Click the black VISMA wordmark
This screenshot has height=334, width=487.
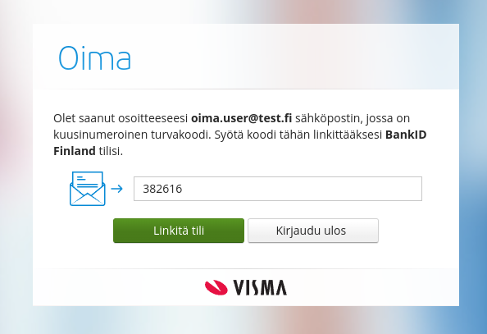point(260,287)
